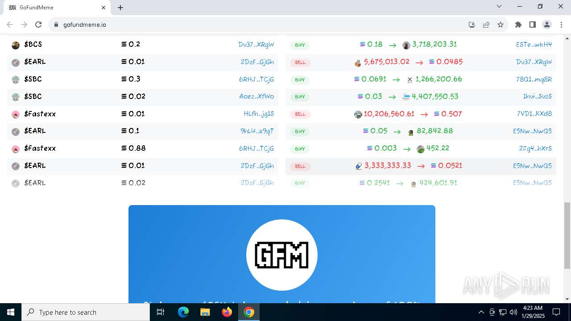Open wallet link HLfh..jg1S

point(259,114)
